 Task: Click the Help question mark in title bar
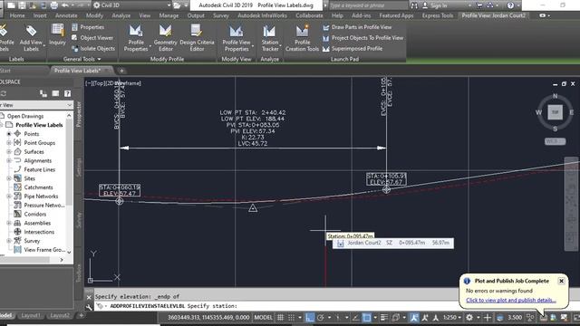click(510, 5)
